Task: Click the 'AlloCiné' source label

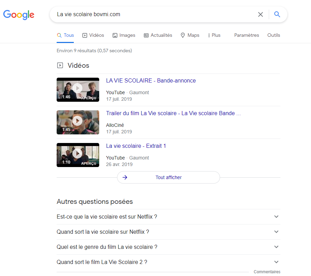Action: 115,125
